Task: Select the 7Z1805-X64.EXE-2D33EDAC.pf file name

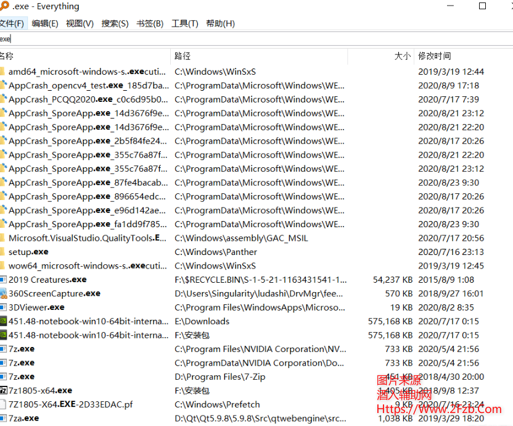Action: (x=71, y=404)
